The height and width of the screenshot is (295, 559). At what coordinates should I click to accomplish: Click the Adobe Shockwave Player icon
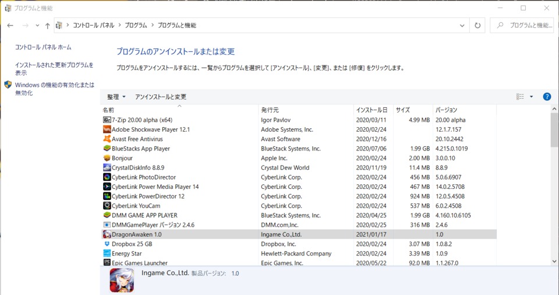click(107, 129)
